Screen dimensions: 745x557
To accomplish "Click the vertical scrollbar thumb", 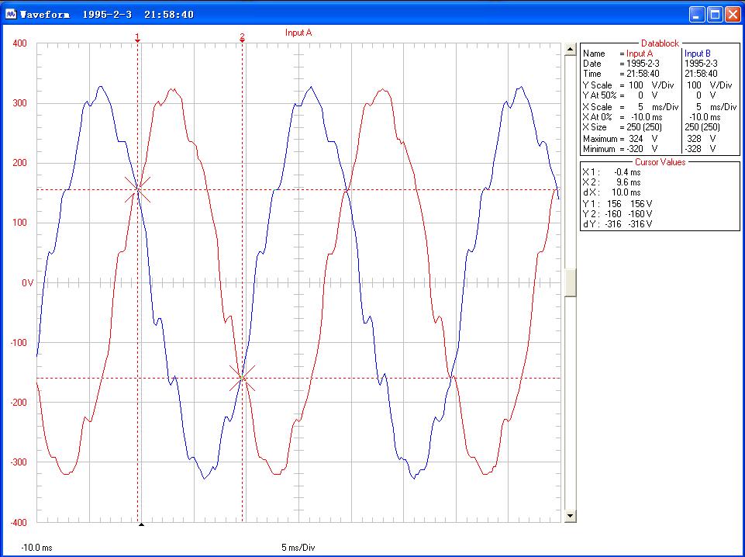I will (x=571, y=282).
